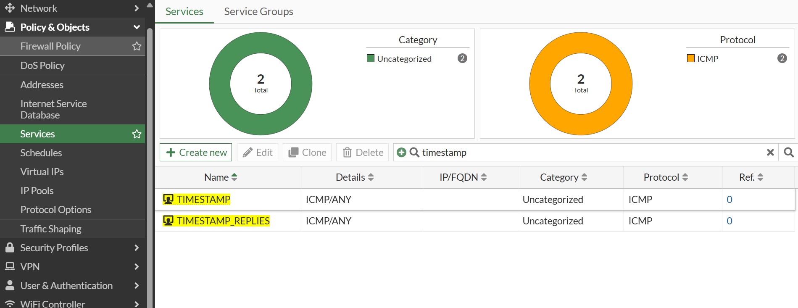Sort by IP/FQDN column arrows
798x308 pixels.
click(x=484, y=177)
